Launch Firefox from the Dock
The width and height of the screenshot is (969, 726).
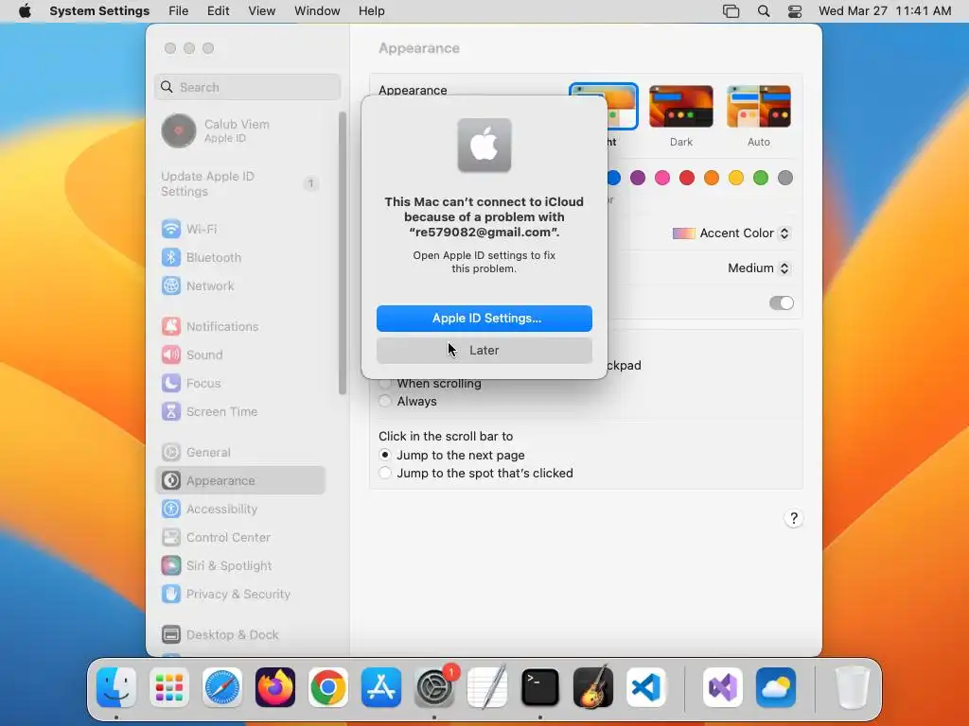pos(275,687)
